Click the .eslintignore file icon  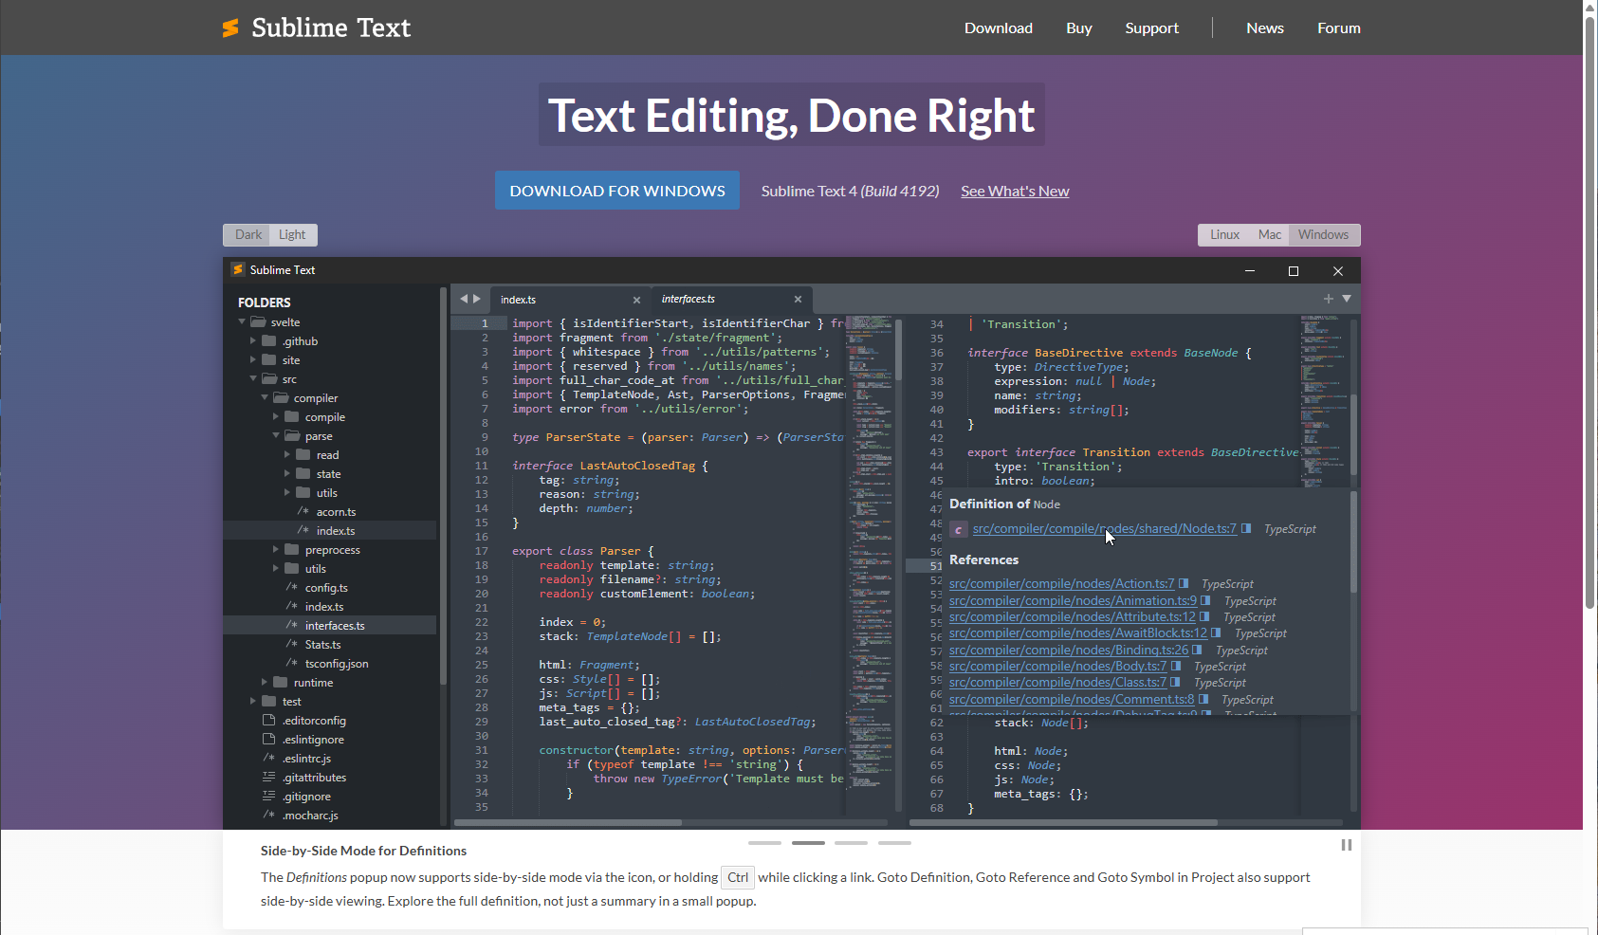click(268, 740)
